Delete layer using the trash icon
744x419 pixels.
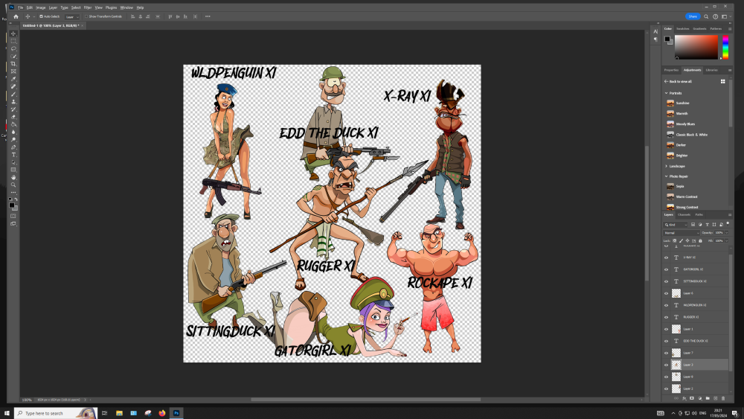[x=722, y=398]
